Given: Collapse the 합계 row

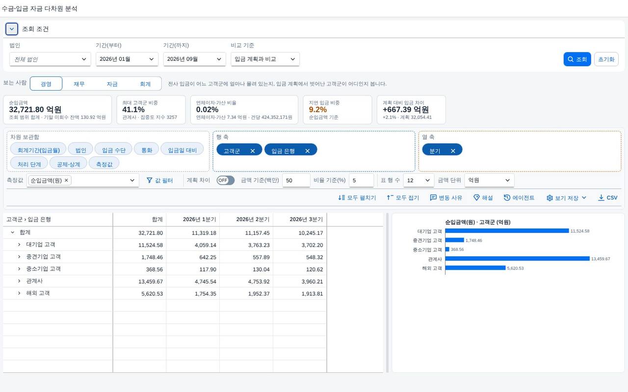Looking at the screenshot, I should click(x=13, y=232).
